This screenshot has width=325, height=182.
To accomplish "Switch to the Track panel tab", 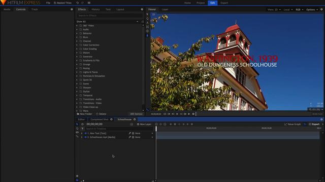I will pyautogui.click(x=35, y=9).
